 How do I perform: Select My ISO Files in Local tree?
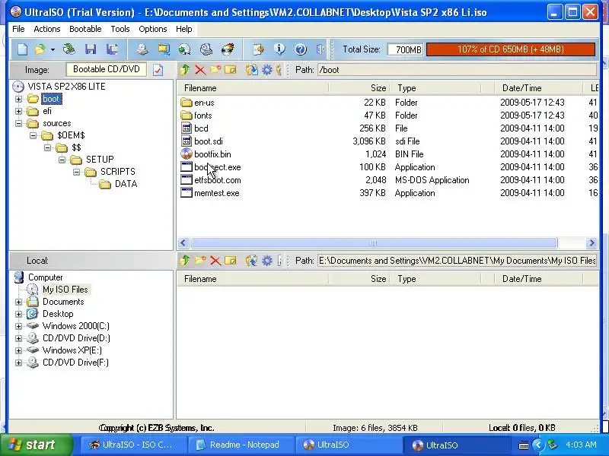coord(65,290)
